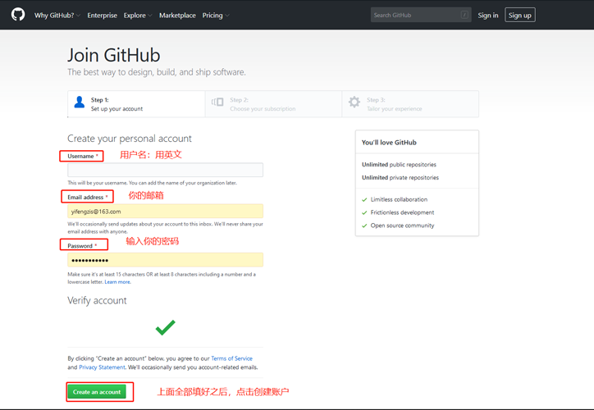The image size is (594, 410).
Task: Open the Enterprise page
Action: click(102, 15)
